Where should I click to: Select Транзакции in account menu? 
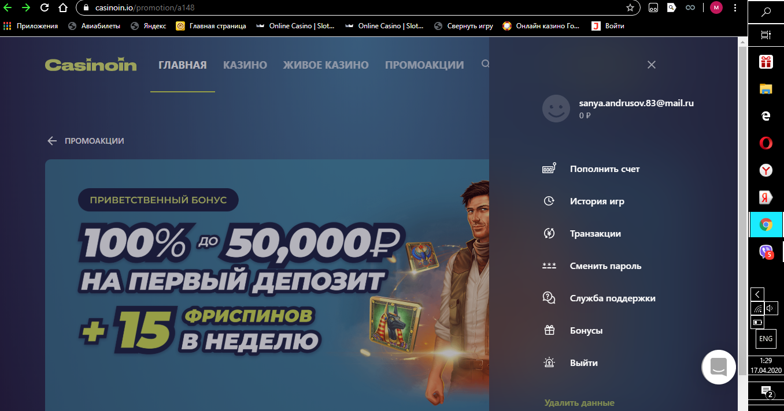click(596, 234)
